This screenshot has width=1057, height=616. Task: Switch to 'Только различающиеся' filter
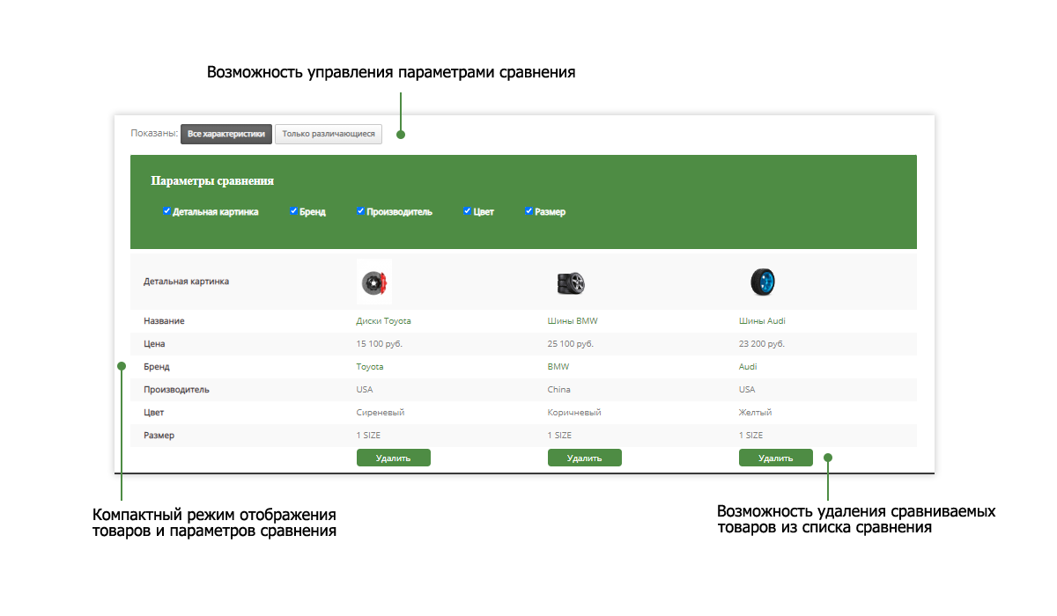coord(329,135)
